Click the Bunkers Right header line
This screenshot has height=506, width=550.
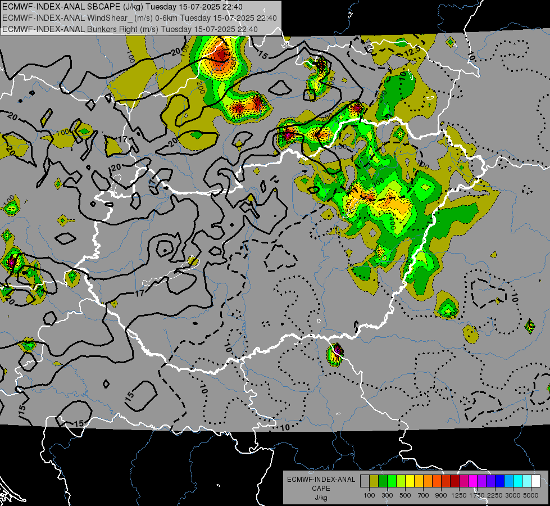[x=130, y=29]
